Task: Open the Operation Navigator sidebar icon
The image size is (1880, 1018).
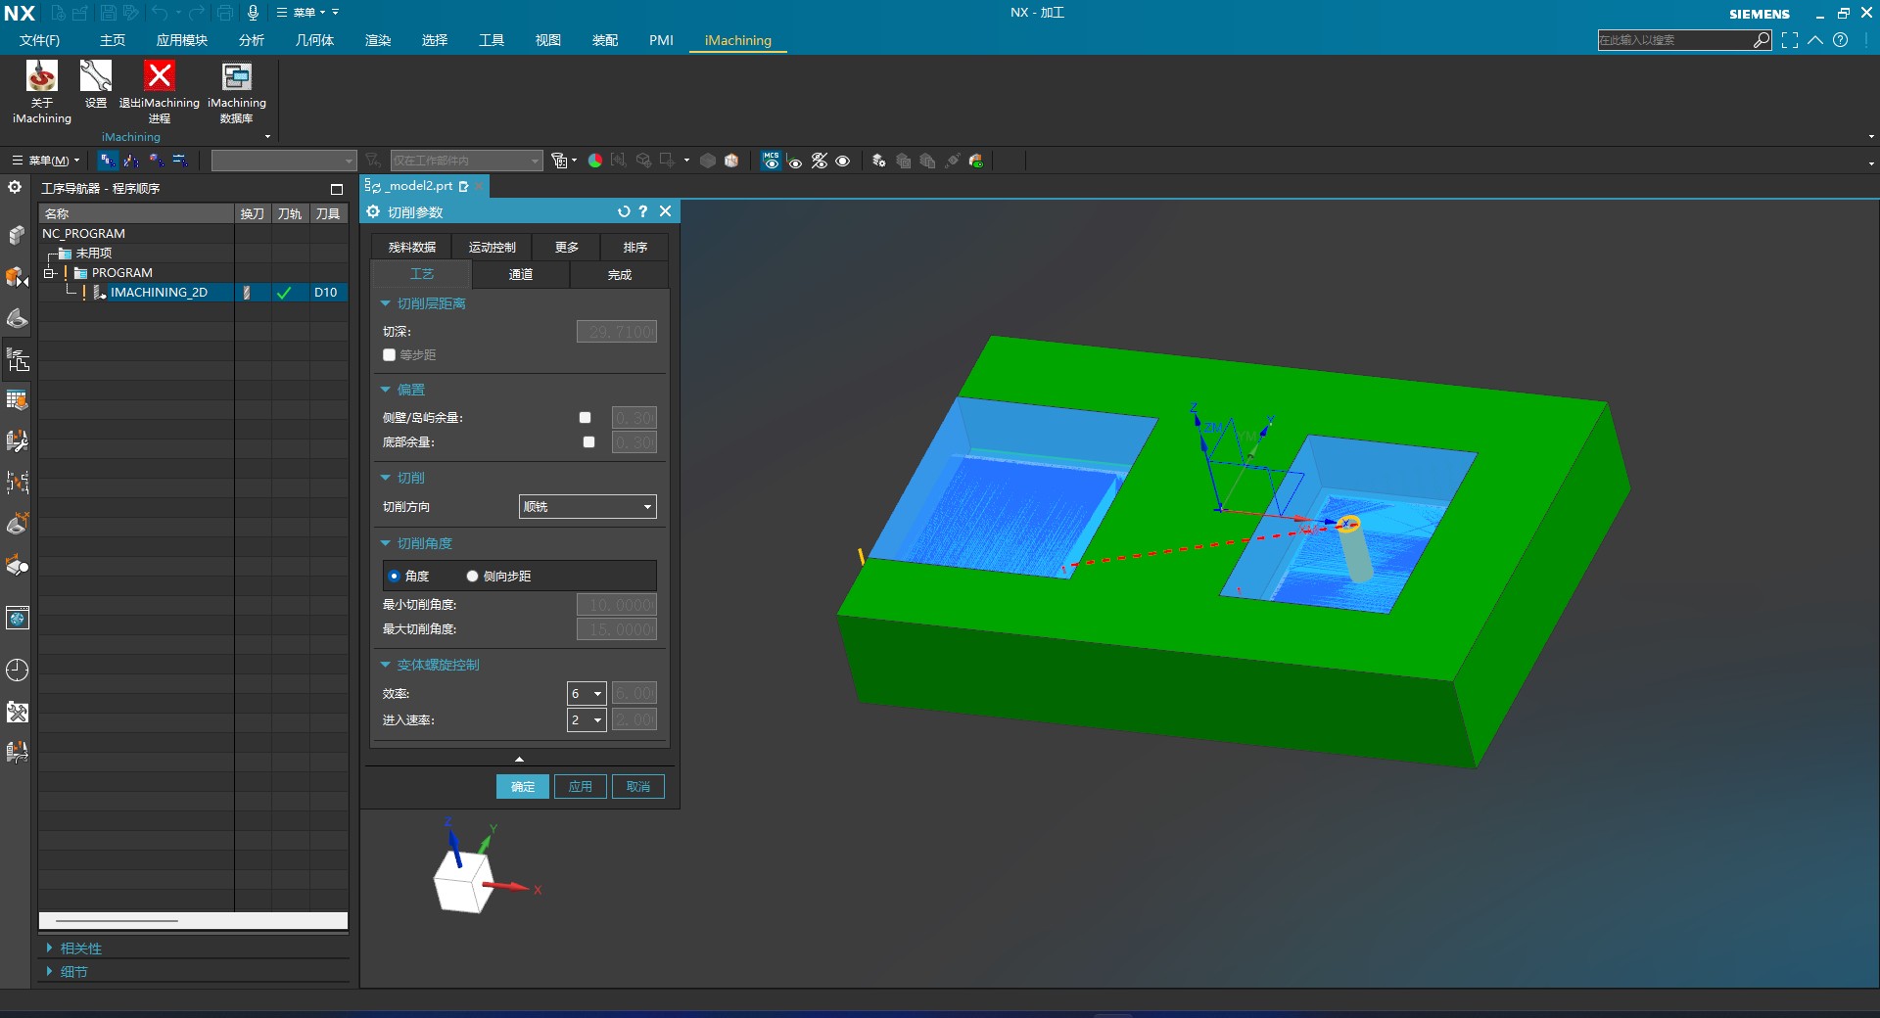Action: pos(17,360)
